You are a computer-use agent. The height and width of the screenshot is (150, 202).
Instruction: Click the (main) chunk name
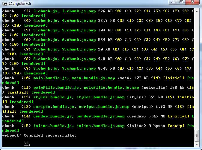(x=124, y=78)
